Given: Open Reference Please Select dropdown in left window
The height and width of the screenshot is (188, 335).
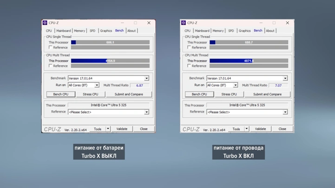Looking at the screenshot, I should coord(146,112).
